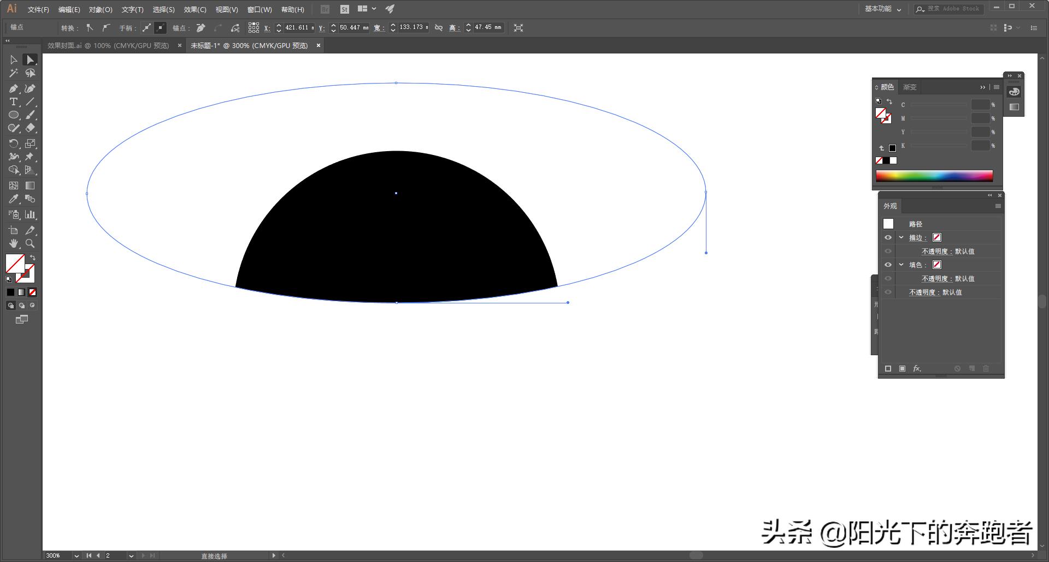Screen dimensions: 1049x562
Task: Select the Zoom tool
Action: pyautogui.click(x=31, y=243)
